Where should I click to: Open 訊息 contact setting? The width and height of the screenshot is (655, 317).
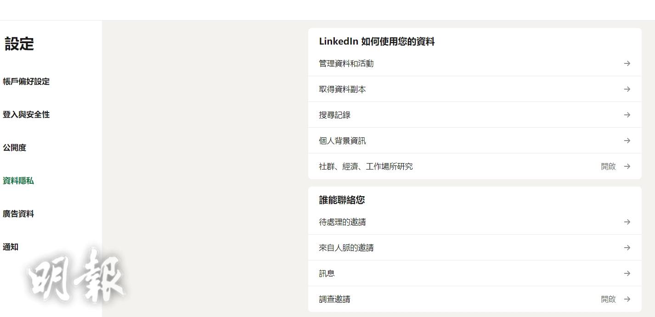[x=474, y=273]
